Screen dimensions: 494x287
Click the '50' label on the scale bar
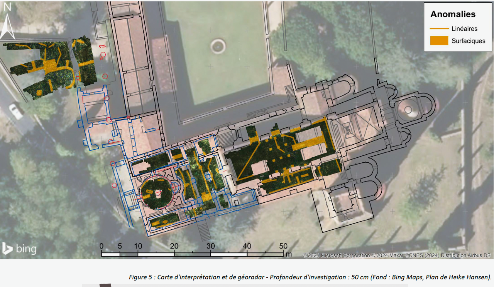click(283, 246)
